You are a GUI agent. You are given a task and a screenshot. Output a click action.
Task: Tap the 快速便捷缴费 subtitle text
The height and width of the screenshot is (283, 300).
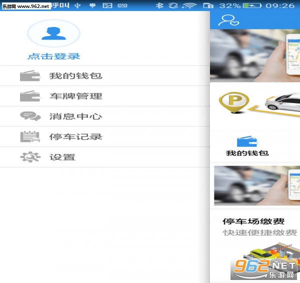259,233
